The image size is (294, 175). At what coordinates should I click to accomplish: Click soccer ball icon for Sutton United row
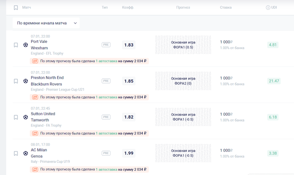(x=26, y=117)
